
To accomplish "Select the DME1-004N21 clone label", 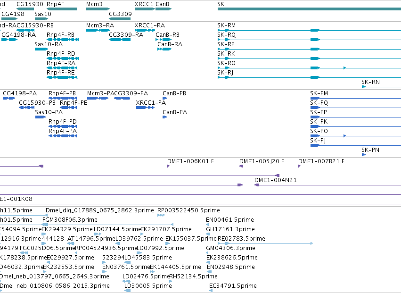I will pyautogui.click(x=276, y=181).
